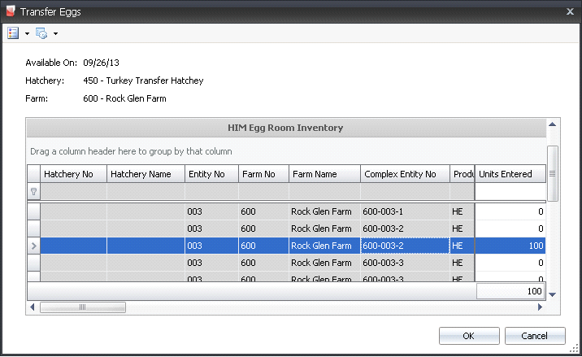Sort by Farm Name column header

(x=324, y=174)
